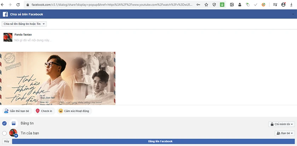Click the dark figure extension icon
The image size is (297, 146).
tap(240, 5)
